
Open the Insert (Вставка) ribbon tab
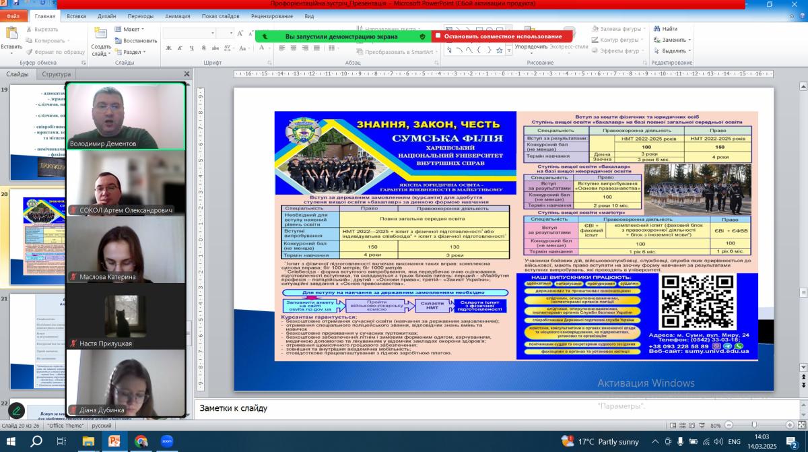click(76, 15)
